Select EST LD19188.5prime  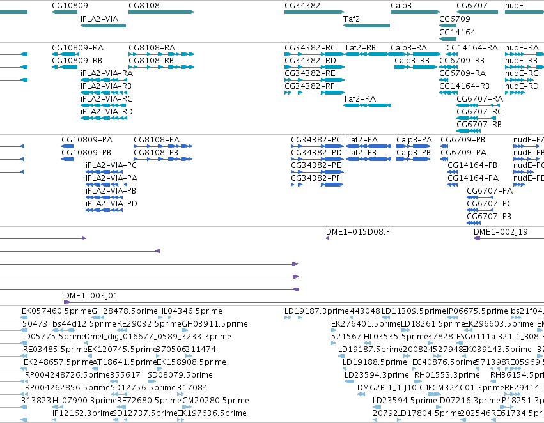point(375,362)
